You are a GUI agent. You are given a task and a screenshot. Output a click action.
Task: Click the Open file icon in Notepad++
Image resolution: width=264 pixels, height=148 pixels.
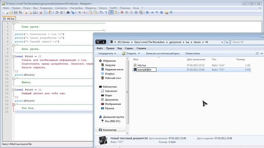[11, 12]
